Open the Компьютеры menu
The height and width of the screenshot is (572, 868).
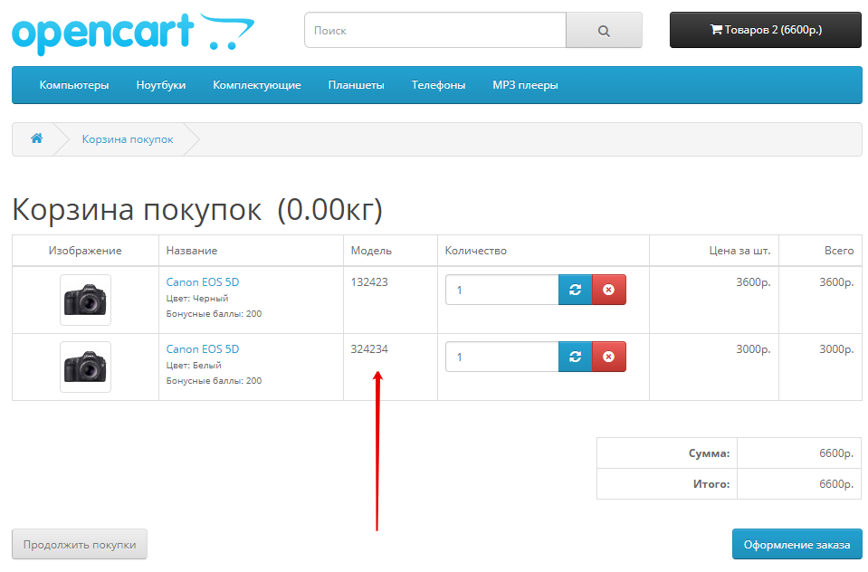74,85
